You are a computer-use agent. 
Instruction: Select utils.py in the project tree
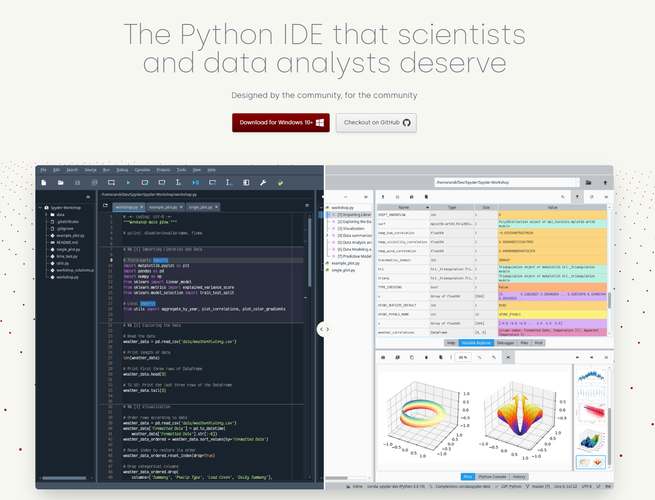(x=63, y=263)
